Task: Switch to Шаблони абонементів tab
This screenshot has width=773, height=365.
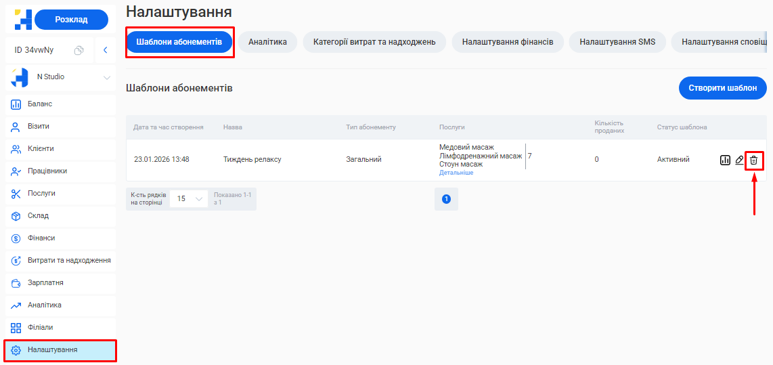Action: click(179, 42)
